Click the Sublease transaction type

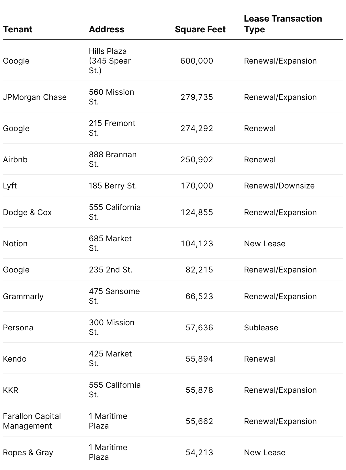261,328
